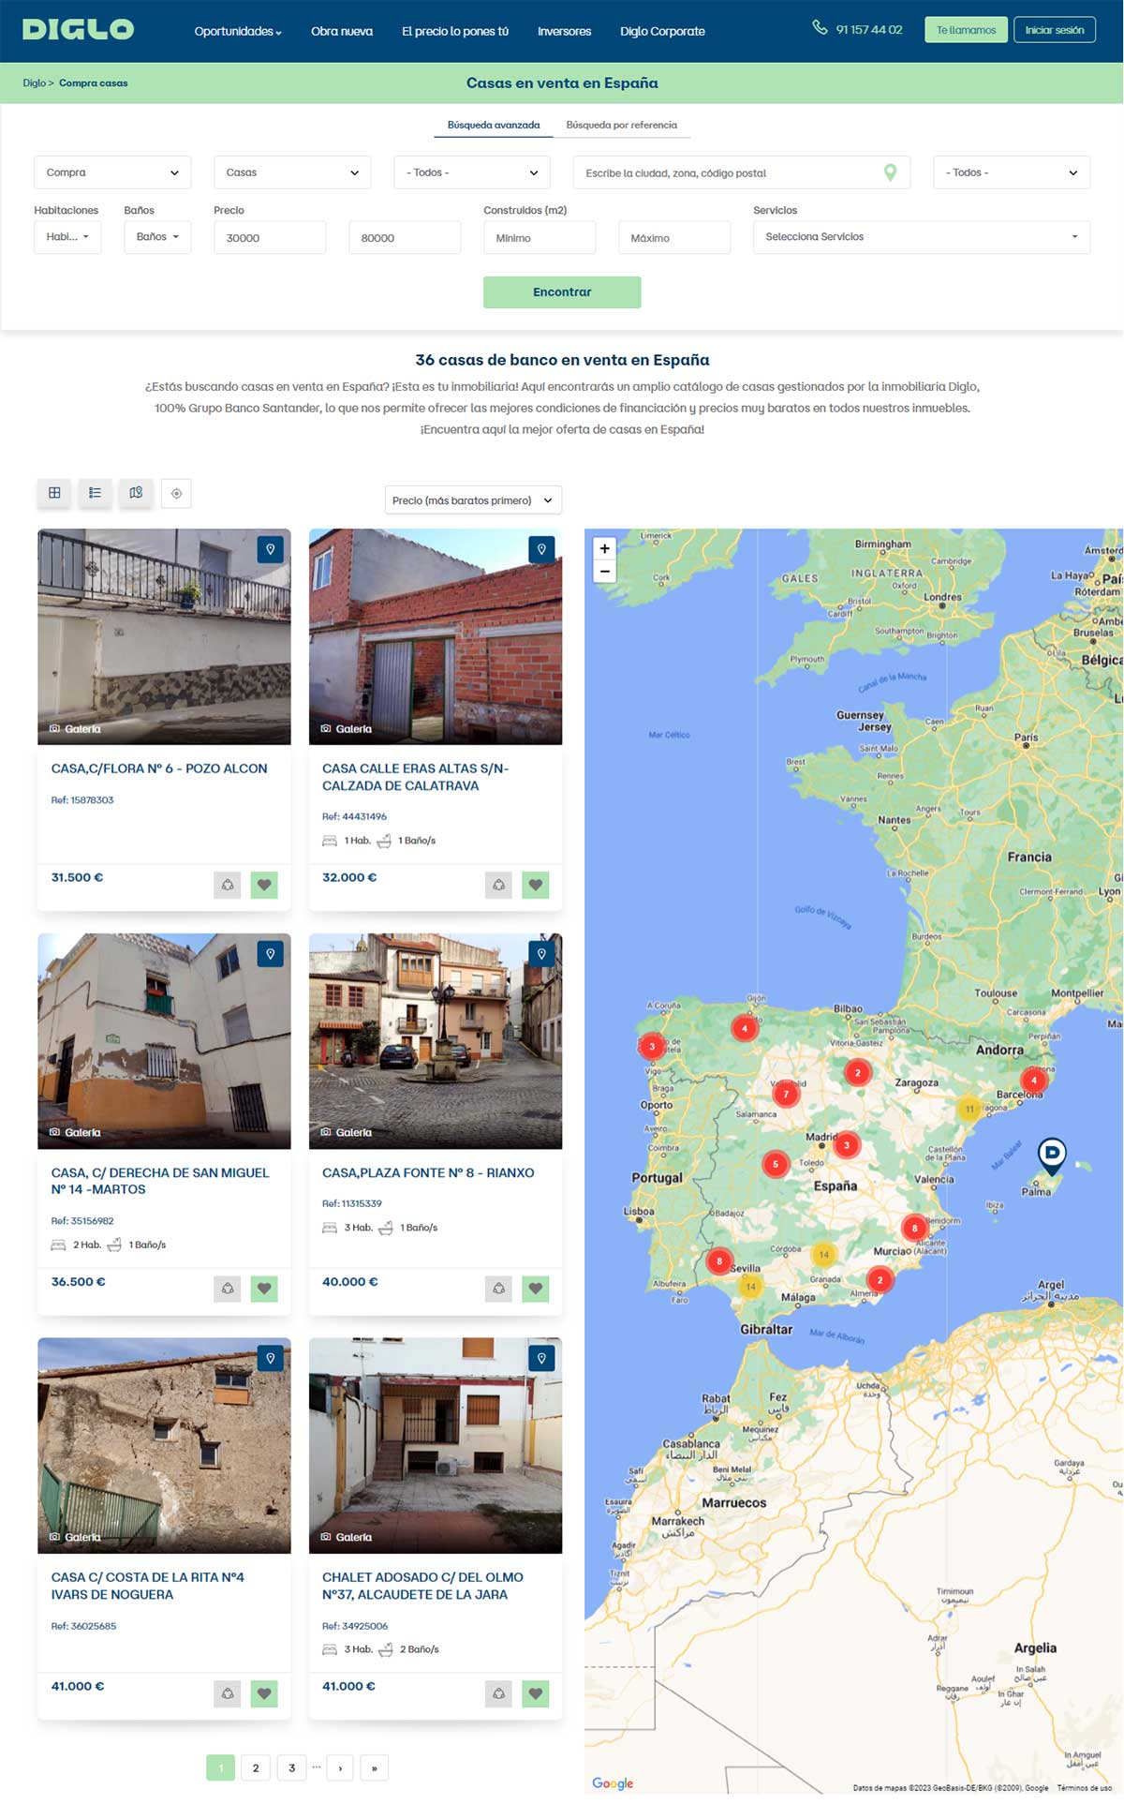The image size is (1124, 1804).
Task: Zoom in on the map
Action: 605,549
